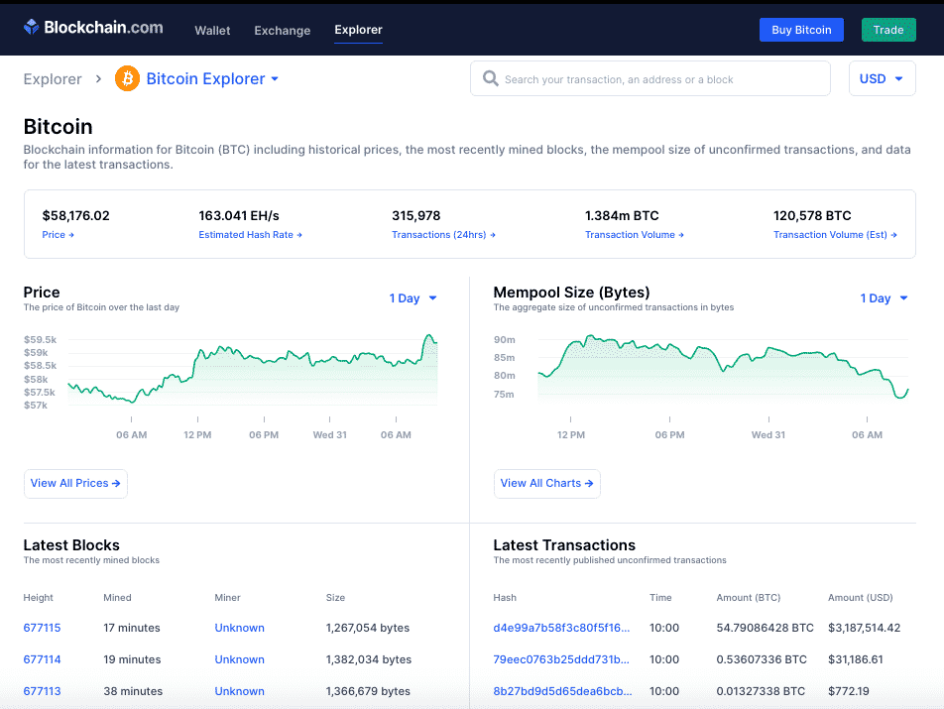Click the 0.01327338 BTC amount
This screenshot has height=709, width=944.
[x=761, y=691]
